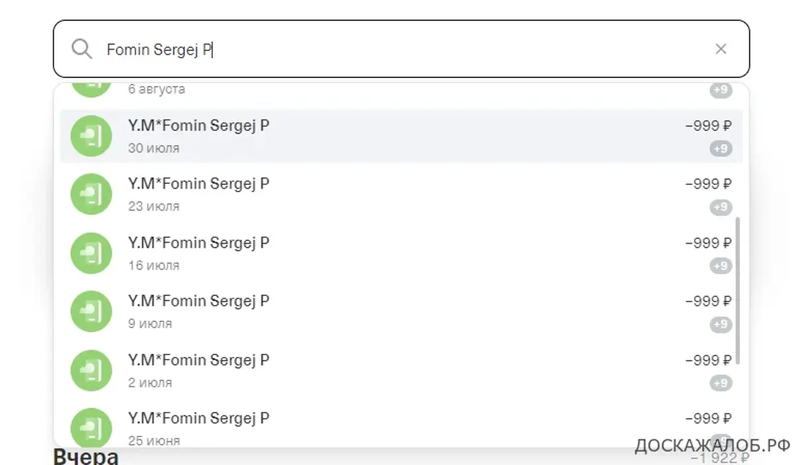The height and width of the screenshot is (465, 801).
Task: Click the +9 badge on the 9 июля row
Action: [x=721, y=325]
